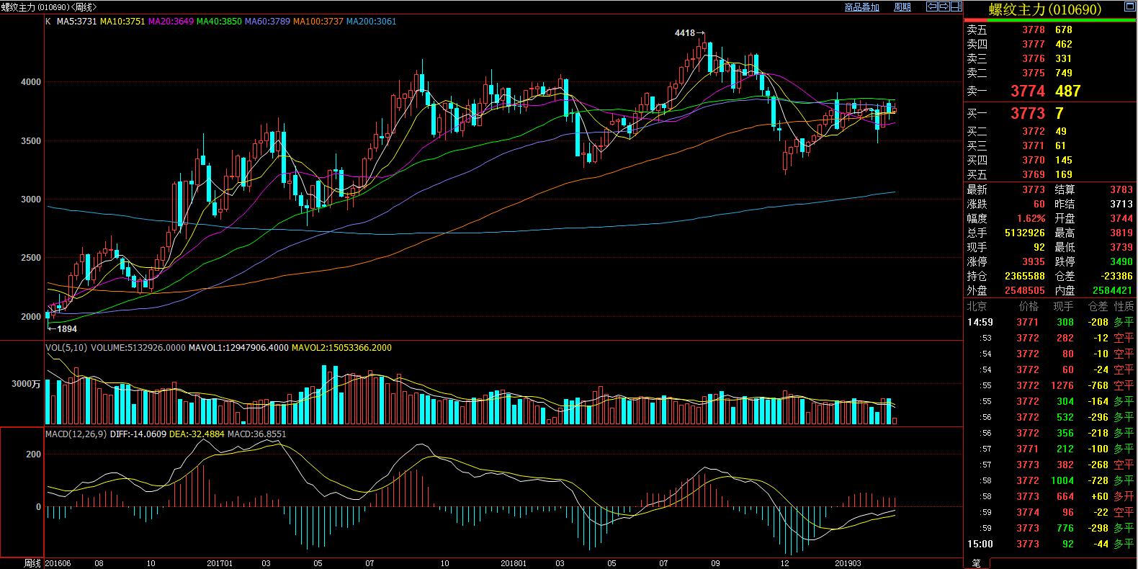Viewport: 1138px width, 569px height.
Task: Click the 3000万 volume axis label
Action: 26,384
